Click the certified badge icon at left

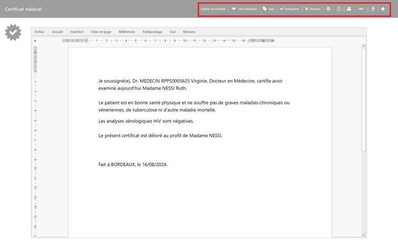pyautogui.click(x=12, y=33)
